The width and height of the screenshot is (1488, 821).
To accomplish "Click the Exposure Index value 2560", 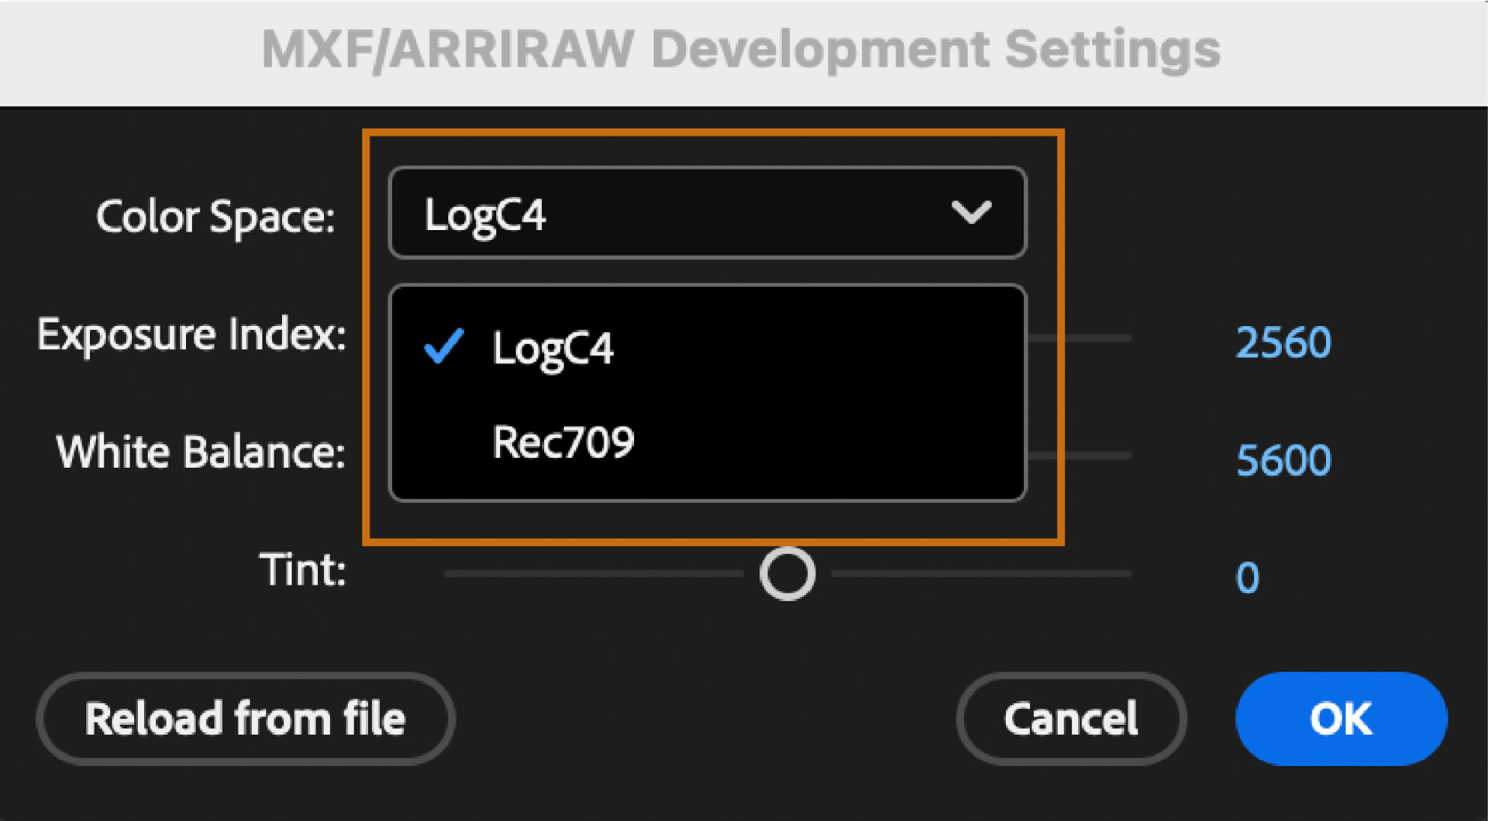I will 1283,341.
